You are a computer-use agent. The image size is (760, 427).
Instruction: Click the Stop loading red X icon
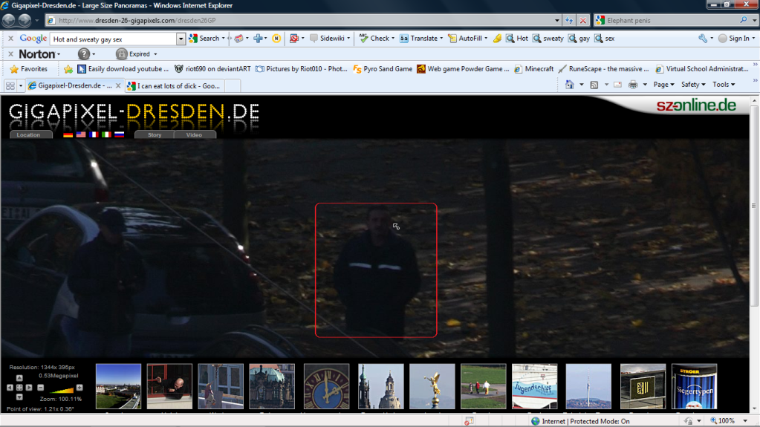click(x=583, y=20)
